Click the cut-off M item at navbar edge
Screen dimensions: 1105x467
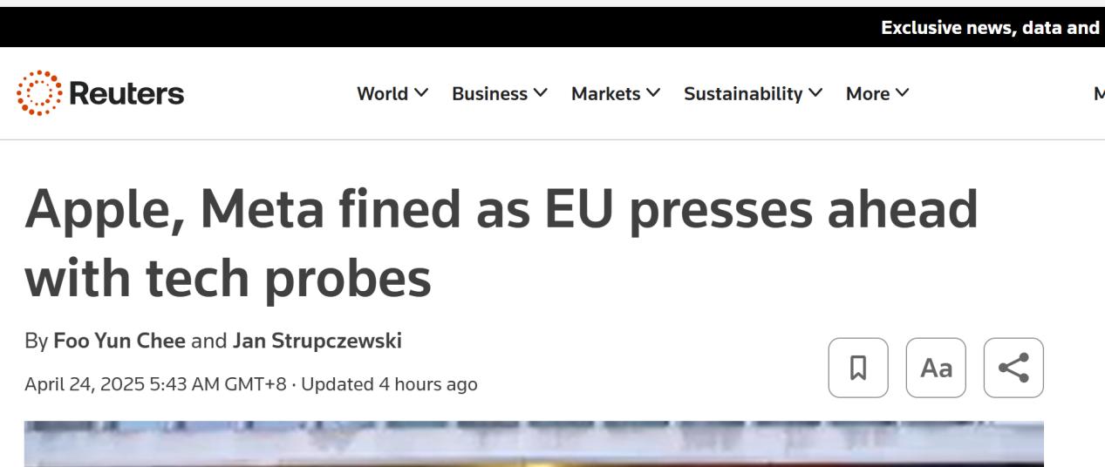[x=1098, y=93]
